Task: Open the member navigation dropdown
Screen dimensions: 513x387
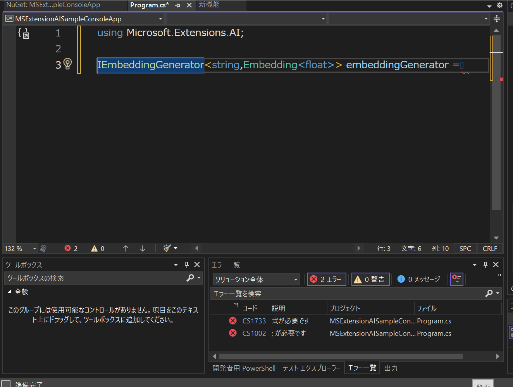Action: coord(409,19)
